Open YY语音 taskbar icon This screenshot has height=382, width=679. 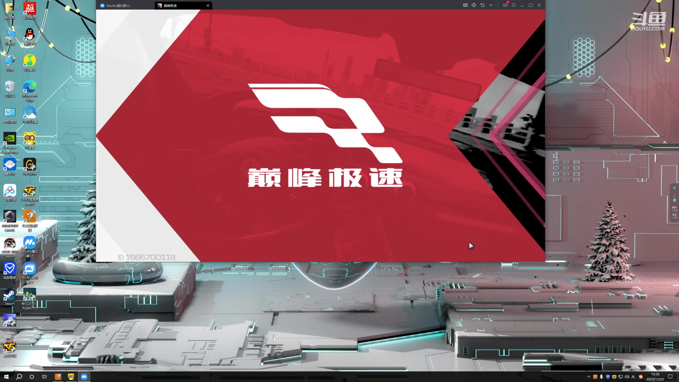tap(71, 377)
